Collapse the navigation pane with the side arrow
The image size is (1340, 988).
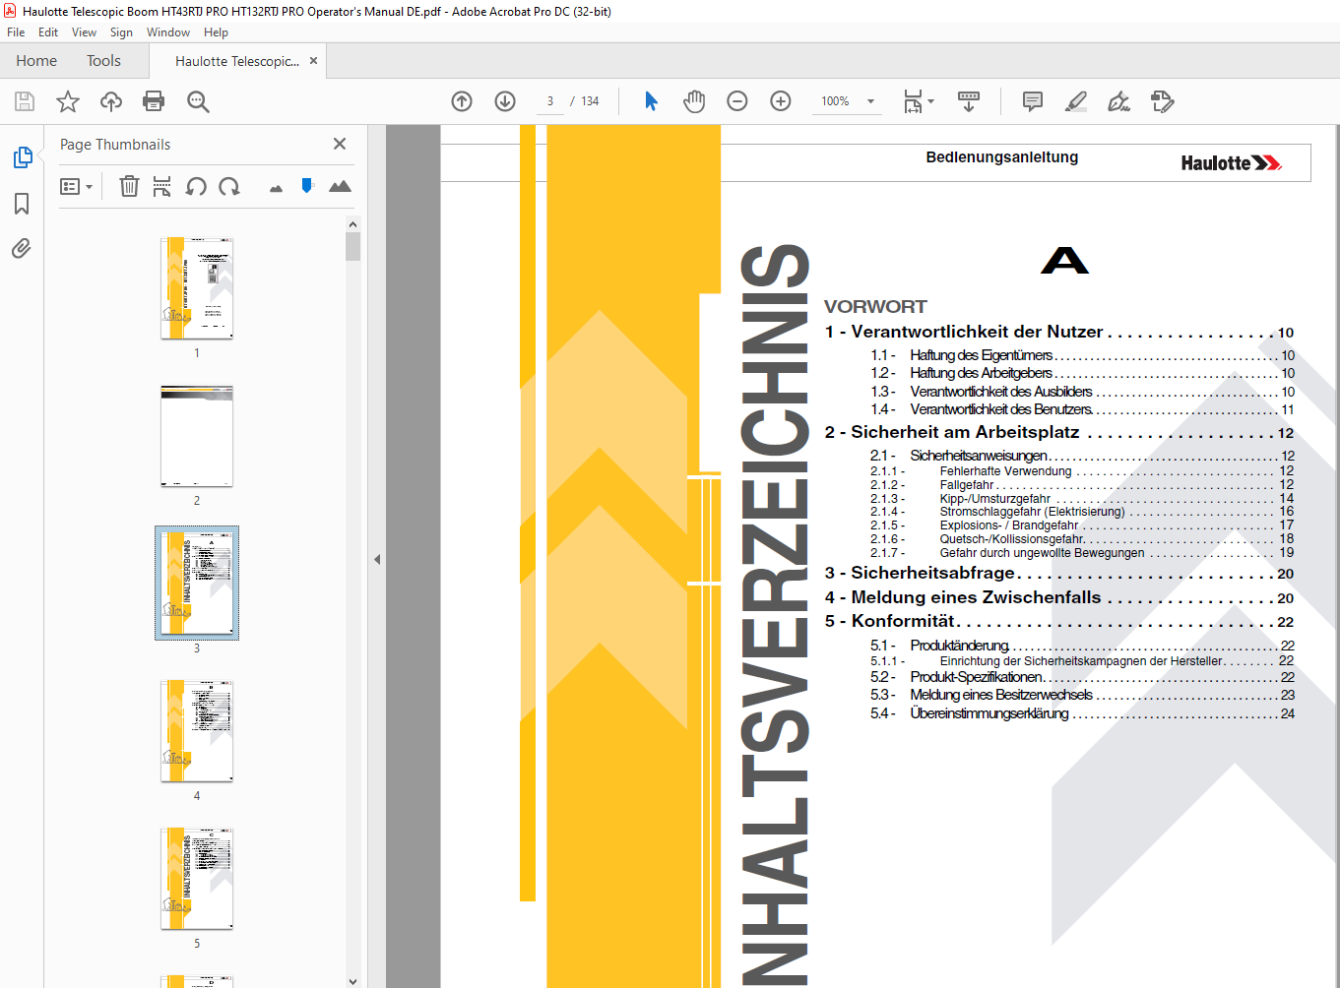(x=377, y=559)
